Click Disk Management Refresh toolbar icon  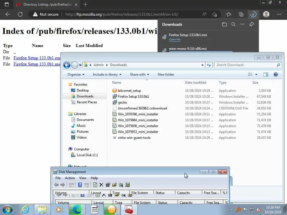pos(95,185)
